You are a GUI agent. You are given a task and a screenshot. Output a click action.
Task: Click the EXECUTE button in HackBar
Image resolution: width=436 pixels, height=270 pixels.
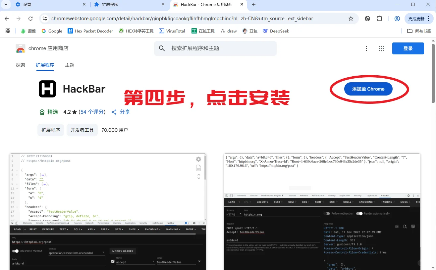pos(48,229)
